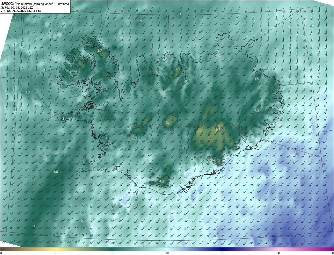
Task: Click the 3.8 map value
Action: 177,69
